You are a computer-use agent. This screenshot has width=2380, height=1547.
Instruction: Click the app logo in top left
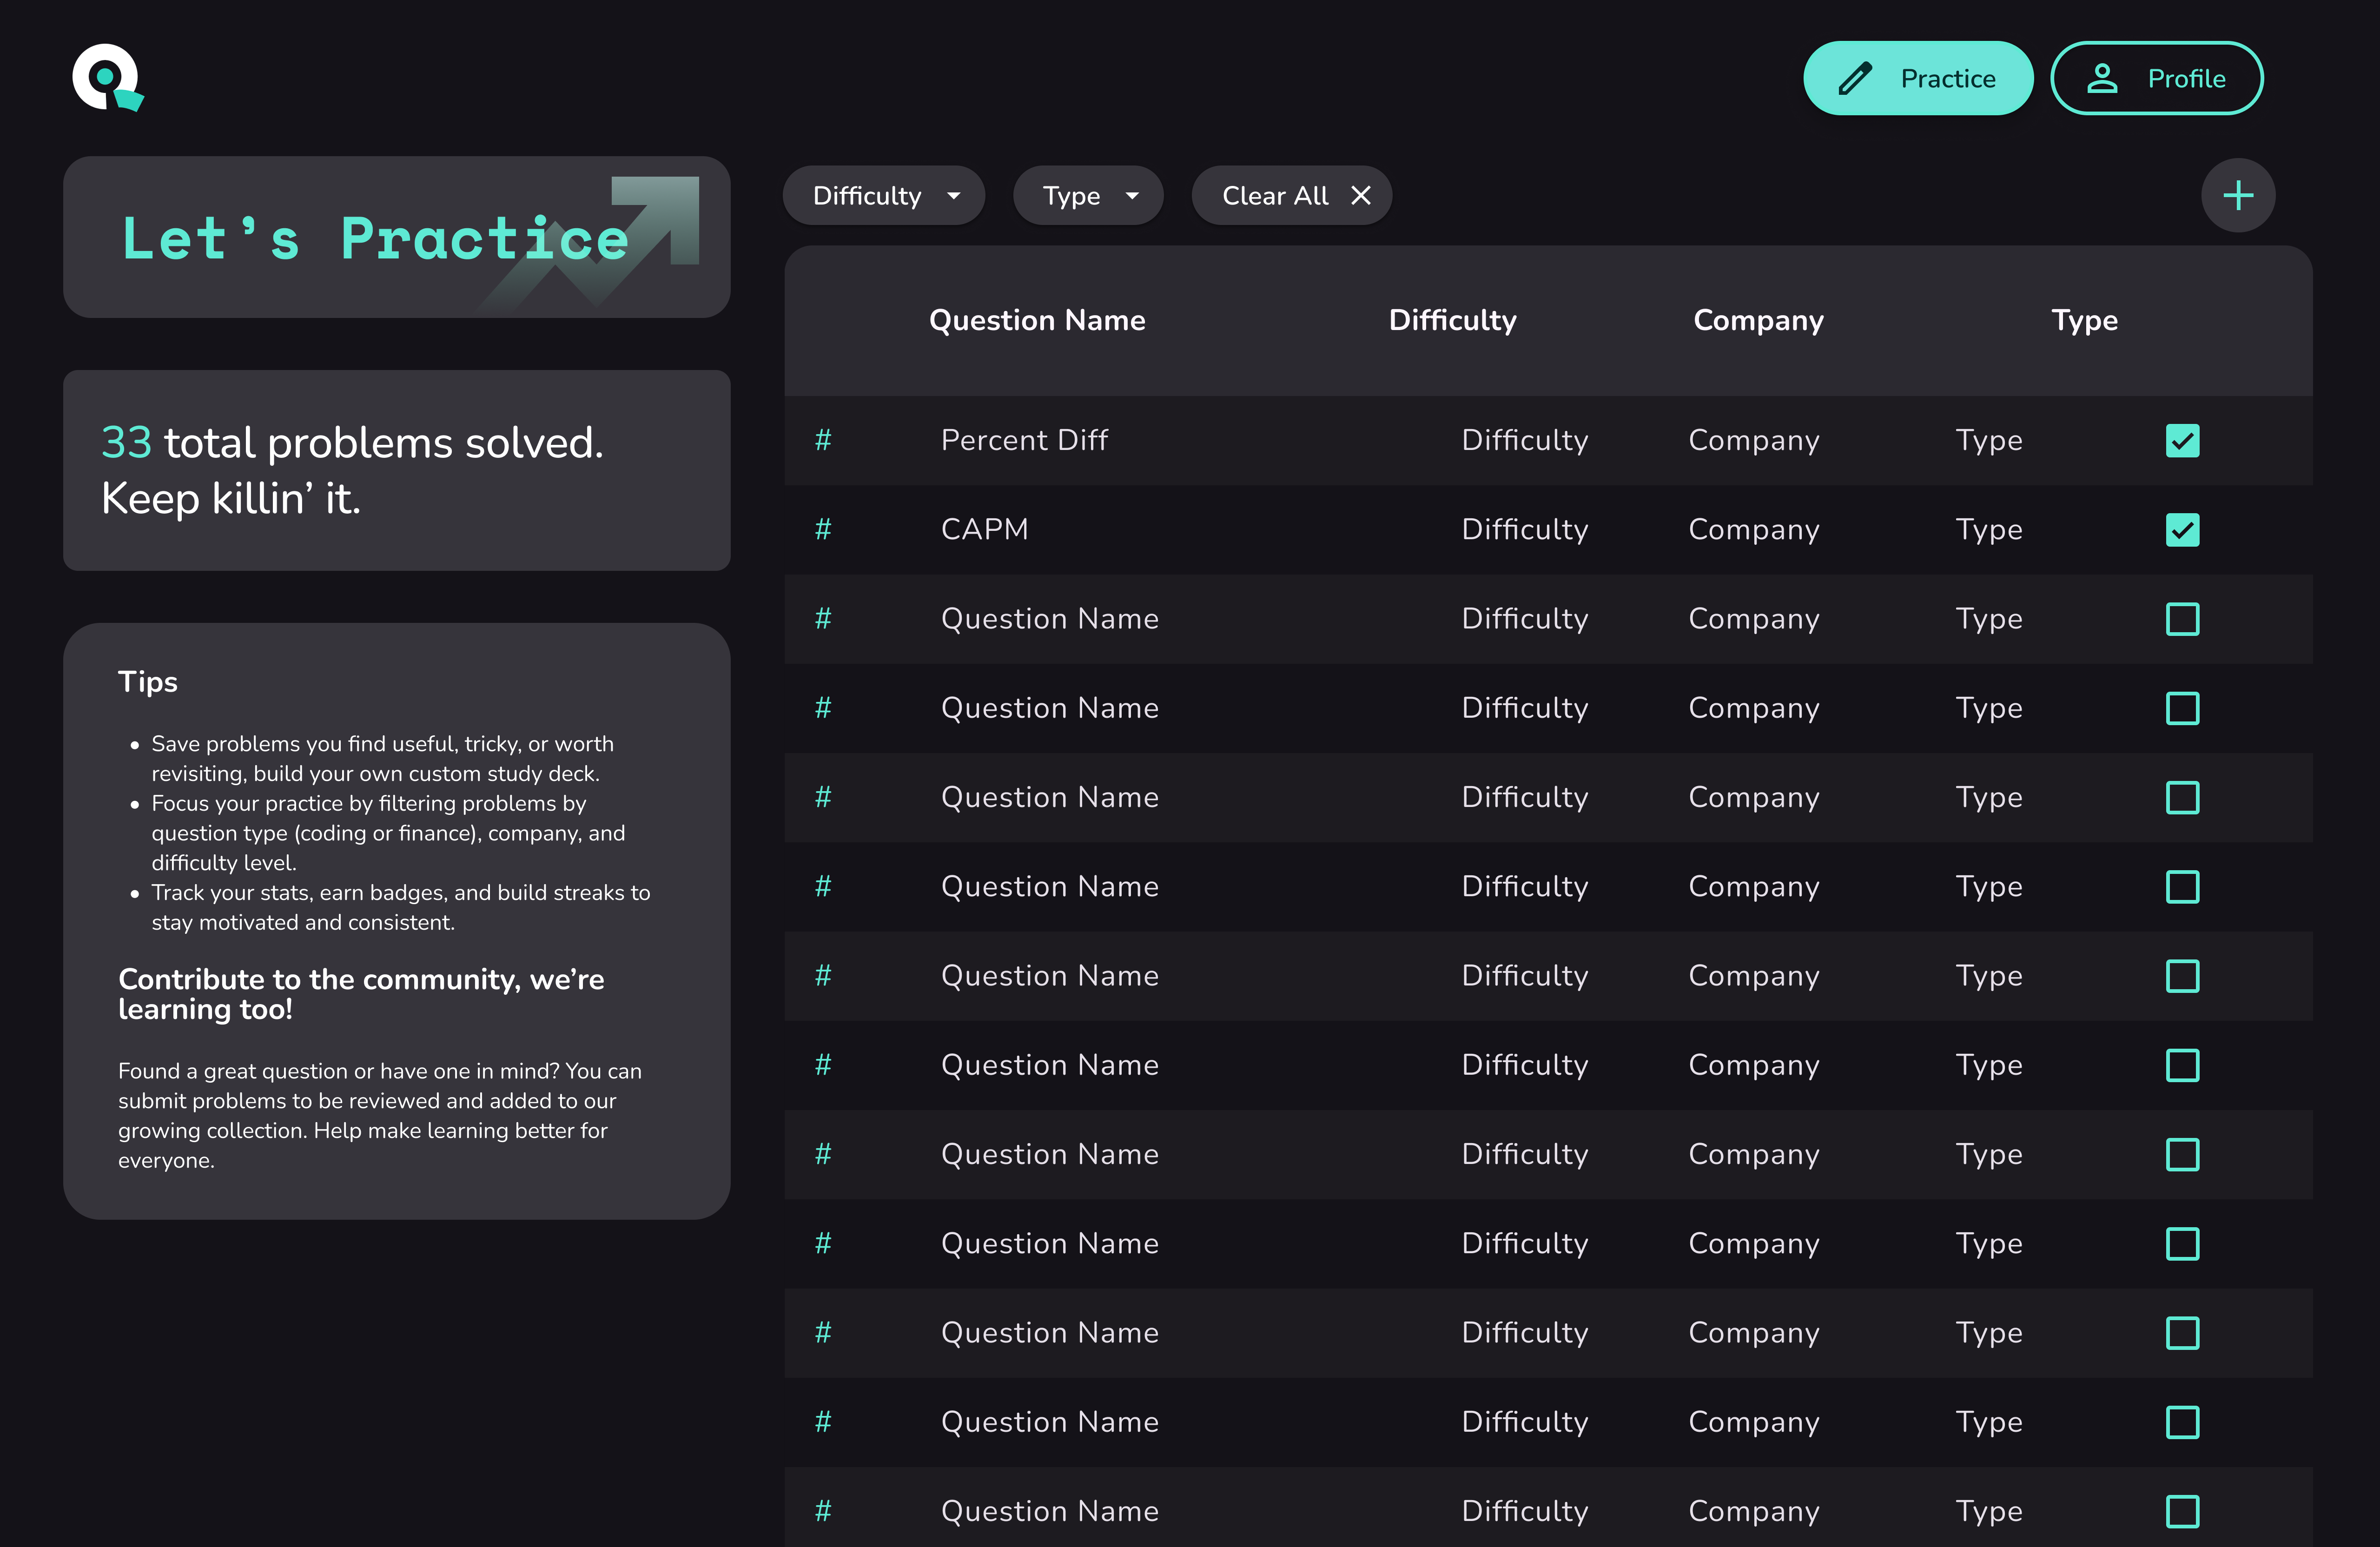click(107, 78)
